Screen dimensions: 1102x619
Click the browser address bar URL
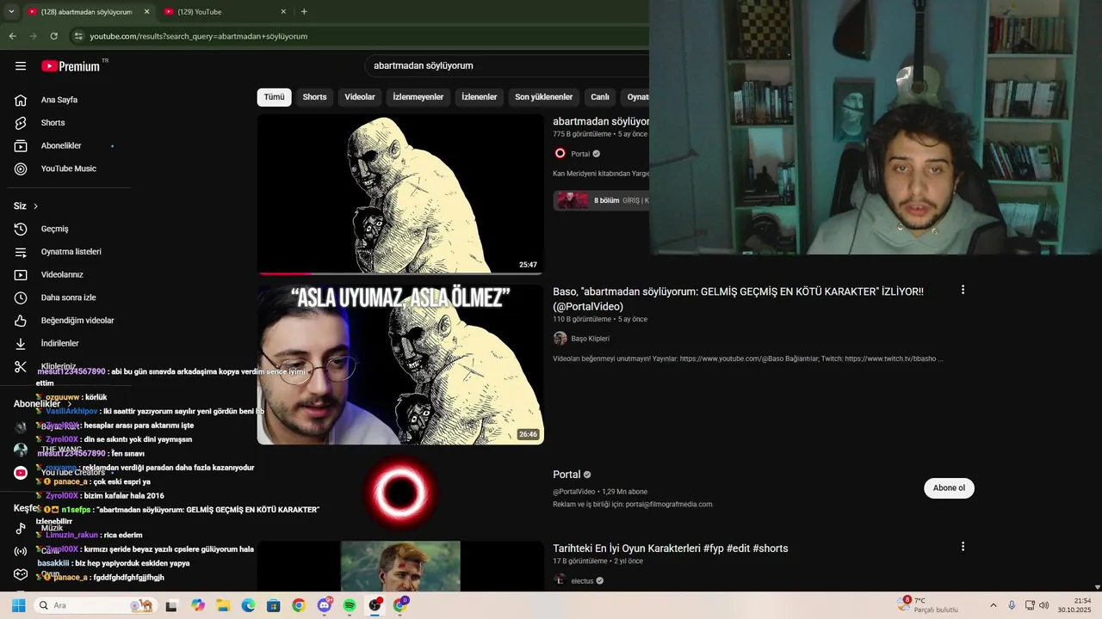199,36
